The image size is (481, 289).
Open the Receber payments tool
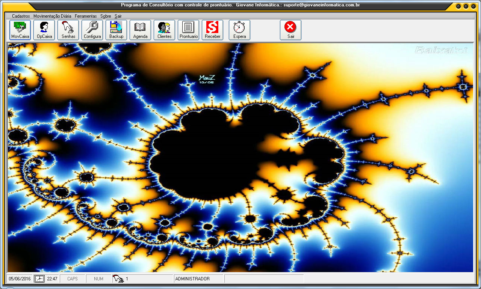pyautogui.click(x=213, y=30)
